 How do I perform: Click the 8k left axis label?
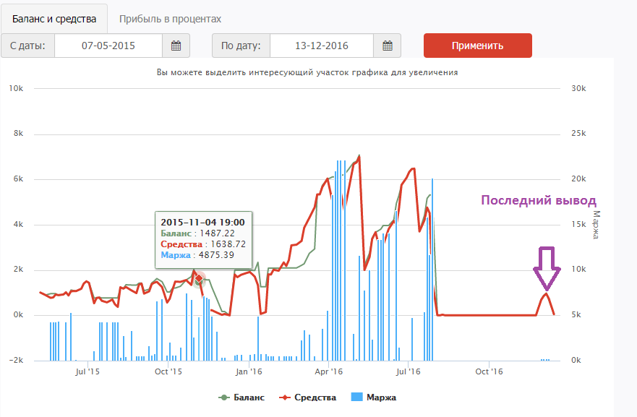pyautogui.click(x=18, y=133)
